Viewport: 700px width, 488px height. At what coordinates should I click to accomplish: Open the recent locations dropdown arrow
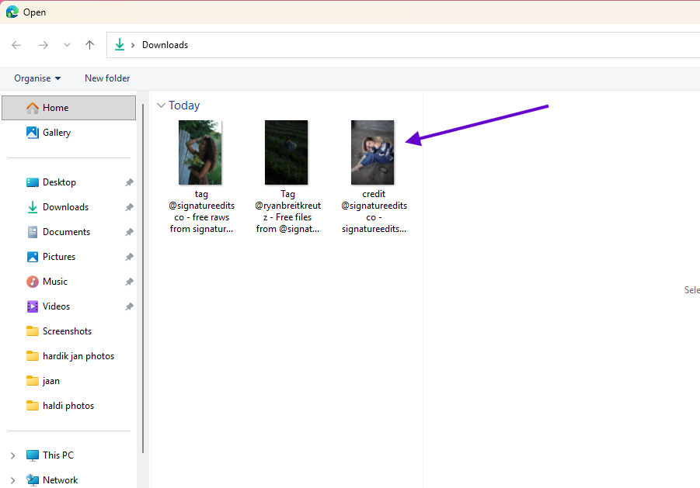[x=67, y=44]
